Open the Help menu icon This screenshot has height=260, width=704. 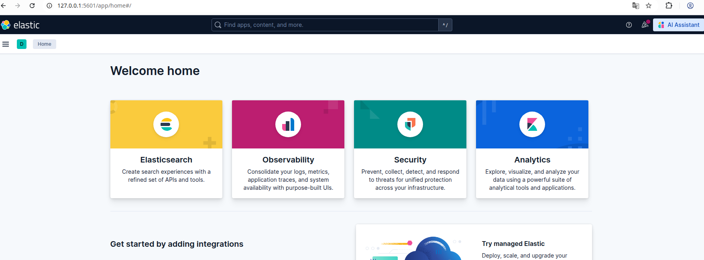coord(629,25)
